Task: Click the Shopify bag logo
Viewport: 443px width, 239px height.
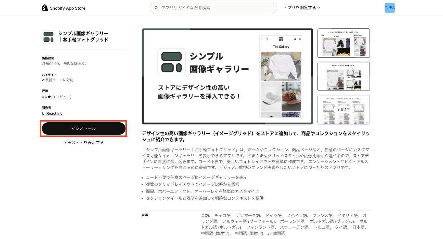Action: 45,8
